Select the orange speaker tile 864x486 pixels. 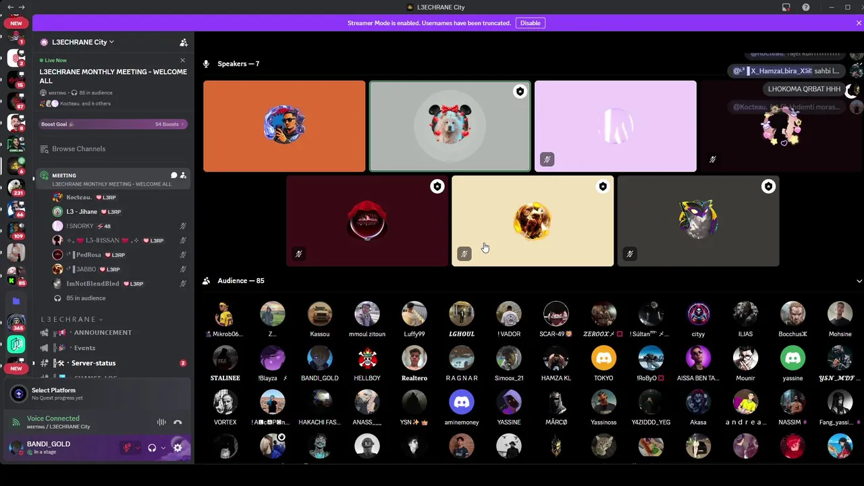pos(284,126)
